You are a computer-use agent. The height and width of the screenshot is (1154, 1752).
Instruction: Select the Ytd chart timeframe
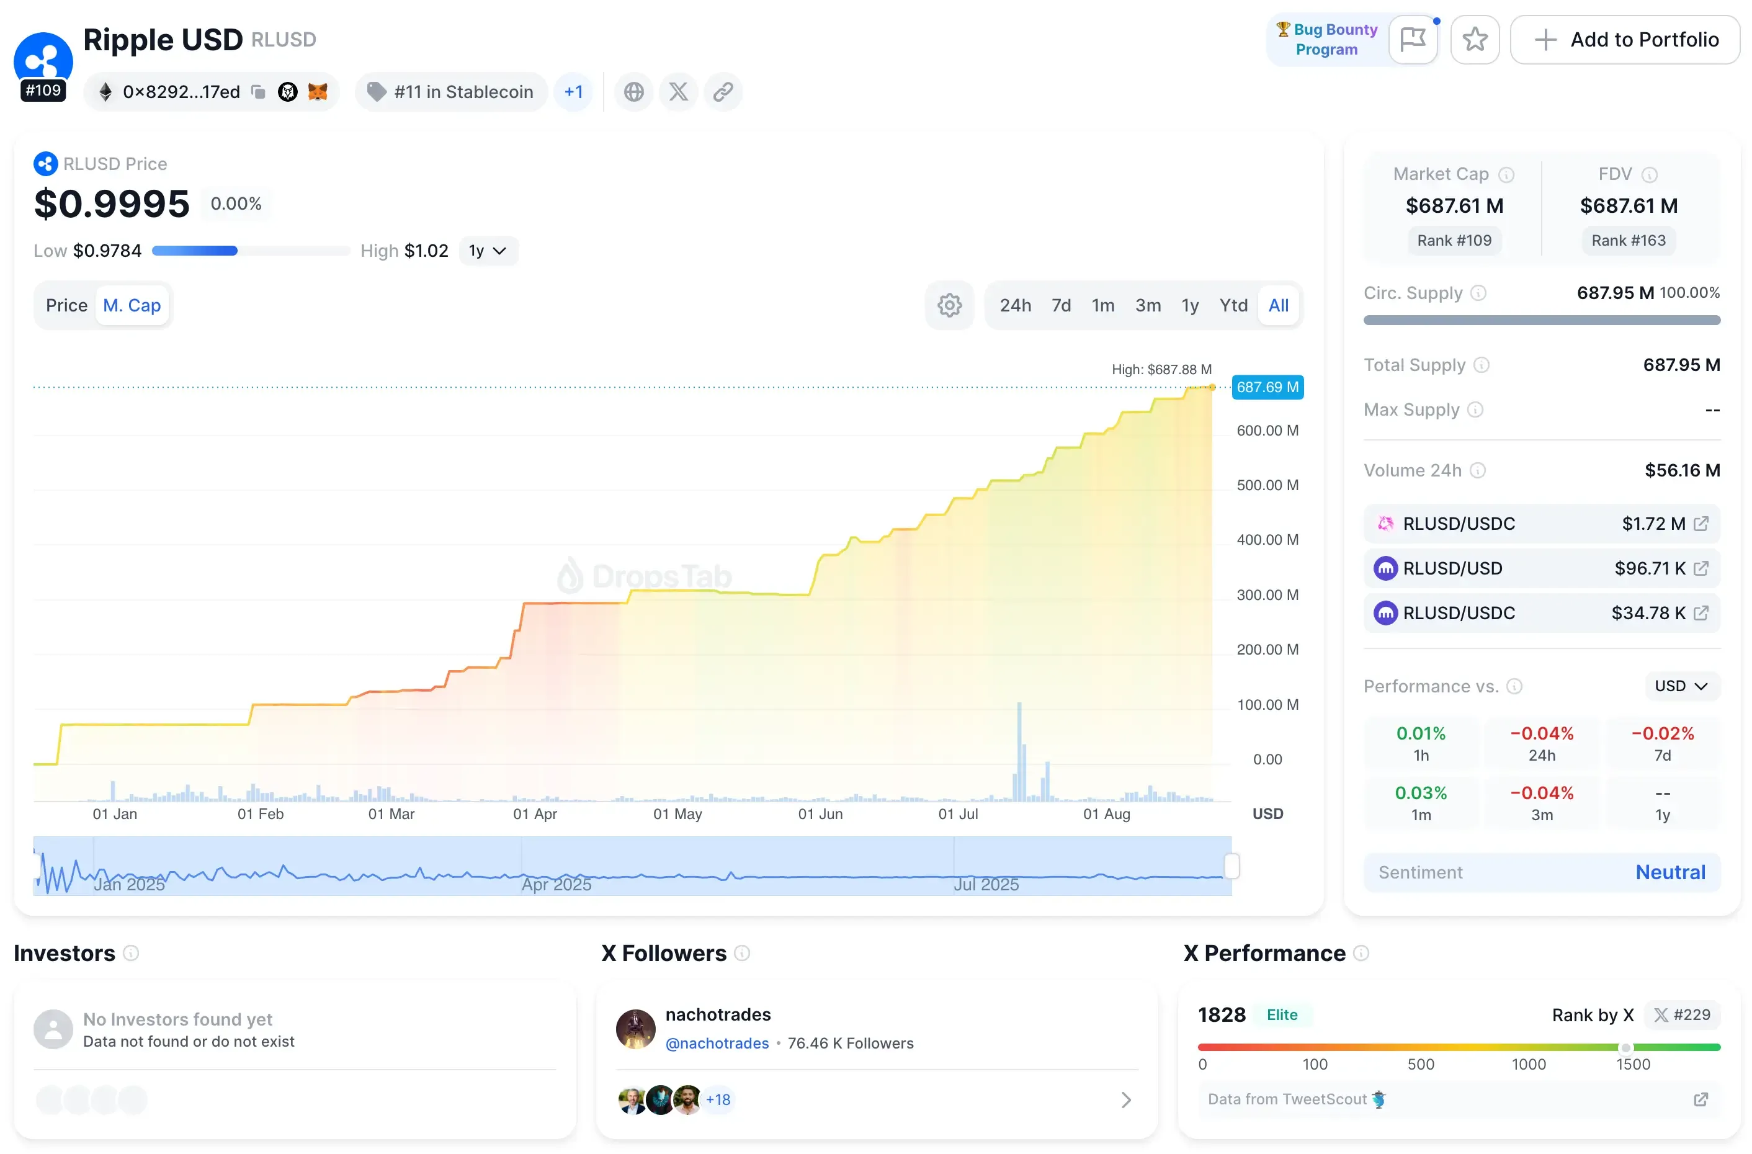[1234, 305]
